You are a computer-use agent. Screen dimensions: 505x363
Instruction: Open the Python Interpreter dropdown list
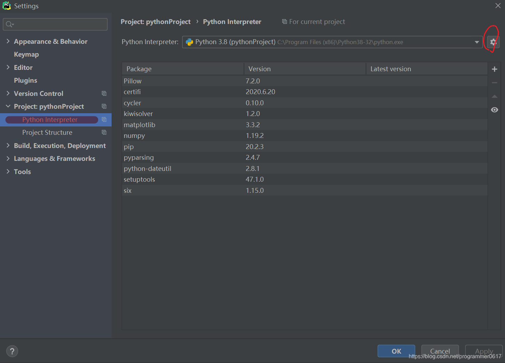pyautogui.click(x=477, y=42)
